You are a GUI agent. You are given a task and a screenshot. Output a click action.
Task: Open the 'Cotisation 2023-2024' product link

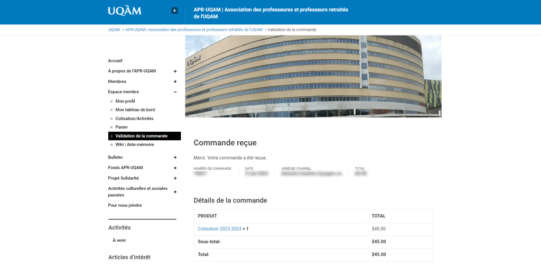click(219, 229)
